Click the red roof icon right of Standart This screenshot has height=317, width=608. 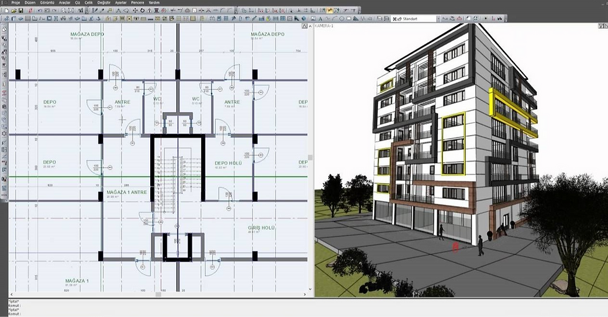pos(459,19)
